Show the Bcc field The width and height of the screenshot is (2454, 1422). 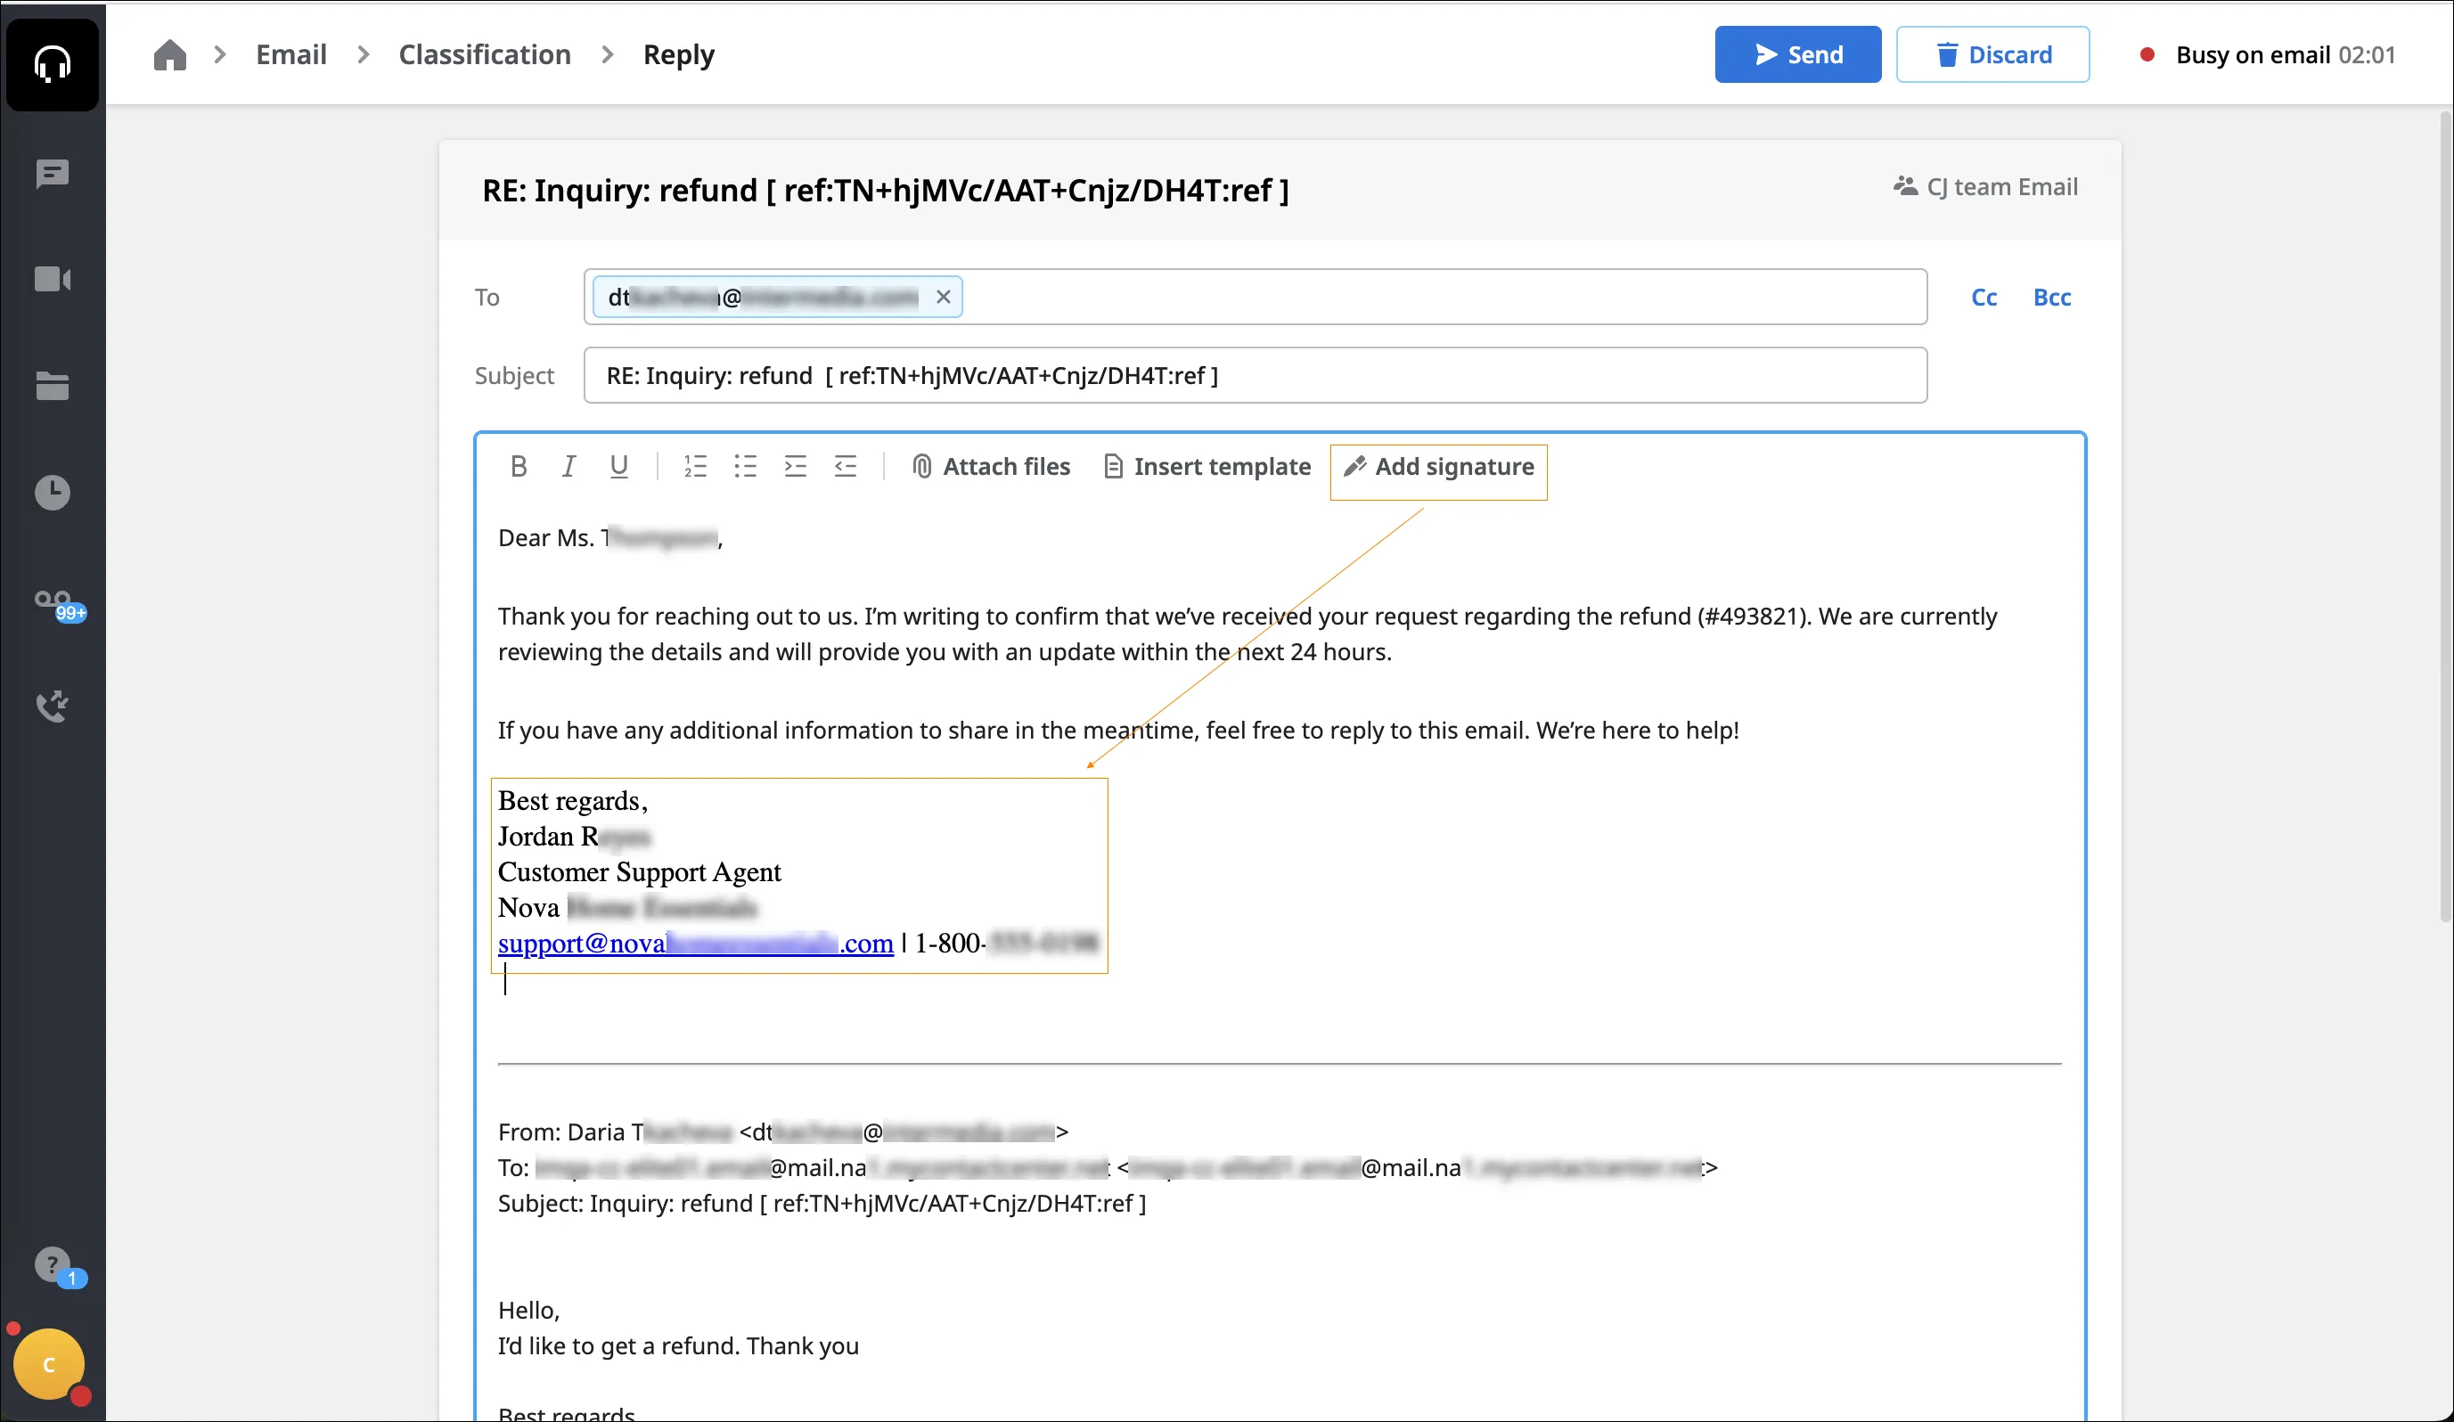coord(2052,297)
